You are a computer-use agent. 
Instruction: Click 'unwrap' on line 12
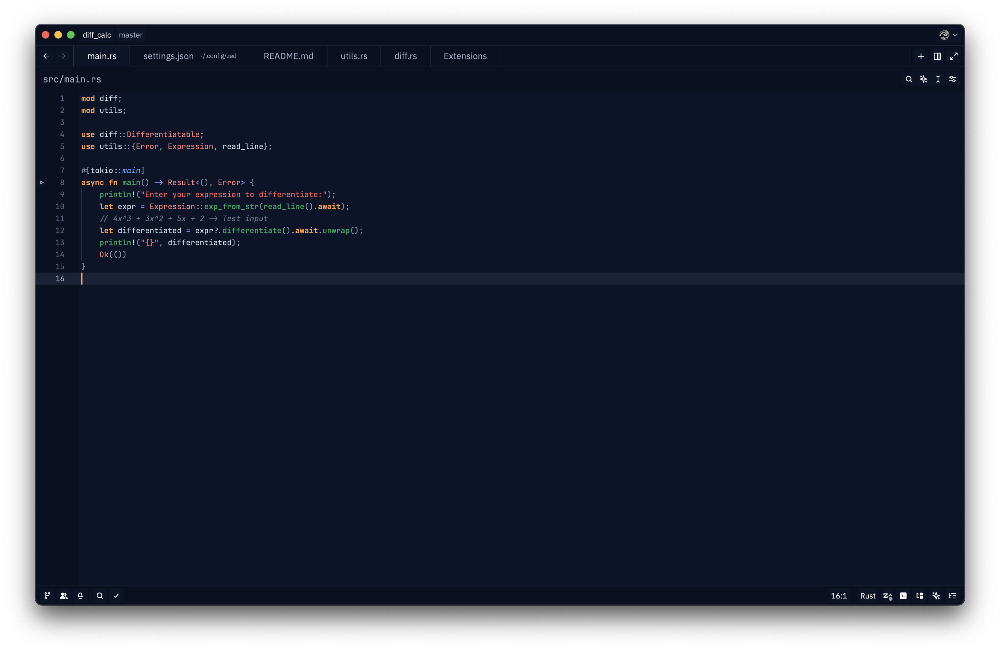336,231
